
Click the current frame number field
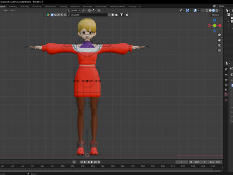click(182, 162)
